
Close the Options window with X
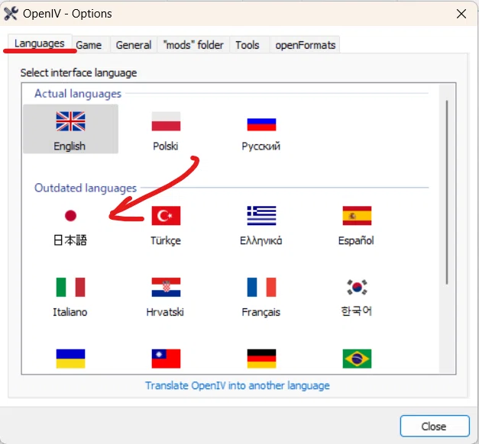coord(461,14)
